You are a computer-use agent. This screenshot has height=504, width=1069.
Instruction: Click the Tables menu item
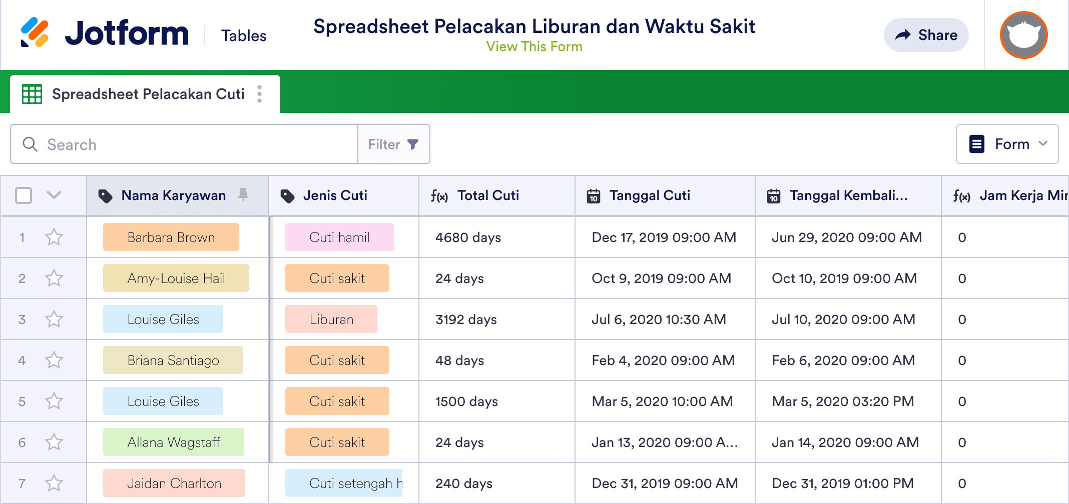tap(244, 35)
